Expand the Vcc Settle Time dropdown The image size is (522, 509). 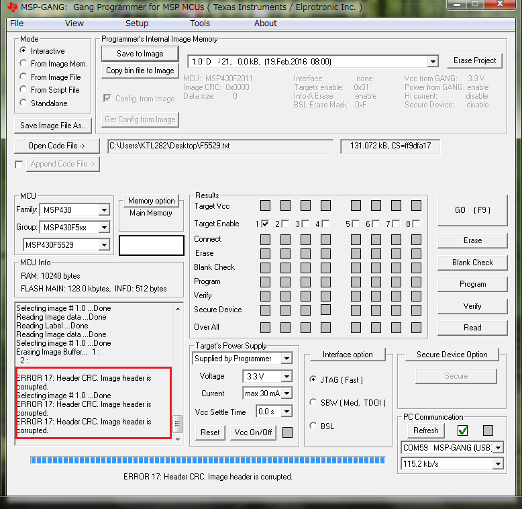click(x=286, y=412)
